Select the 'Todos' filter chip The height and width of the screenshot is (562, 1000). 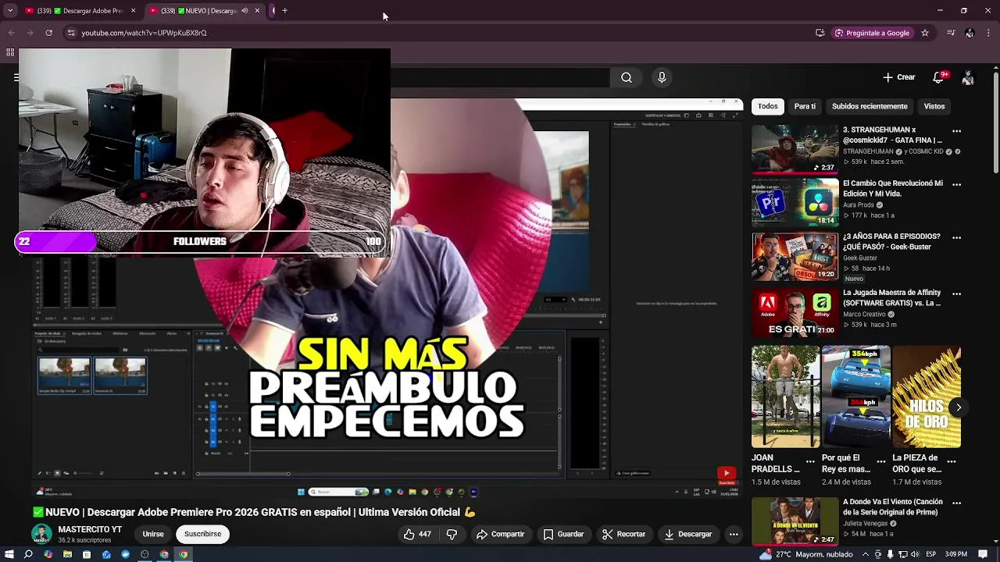[768, 106]
